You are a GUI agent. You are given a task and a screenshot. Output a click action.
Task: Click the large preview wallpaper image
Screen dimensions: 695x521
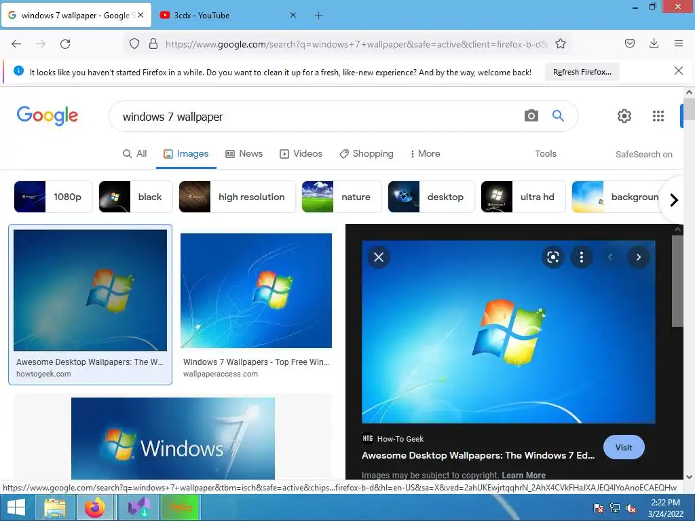pyautogui.click(x=508, y=332)
